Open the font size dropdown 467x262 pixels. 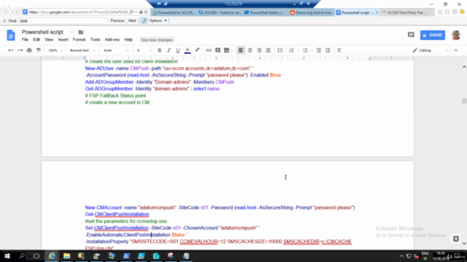(144, 50)
